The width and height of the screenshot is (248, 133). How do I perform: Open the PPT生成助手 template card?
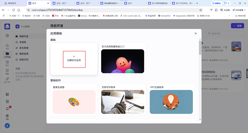[x=171, y=100]
